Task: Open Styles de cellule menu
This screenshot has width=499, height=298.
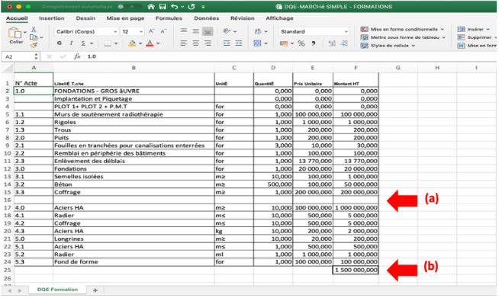Action: click(388, 46)
